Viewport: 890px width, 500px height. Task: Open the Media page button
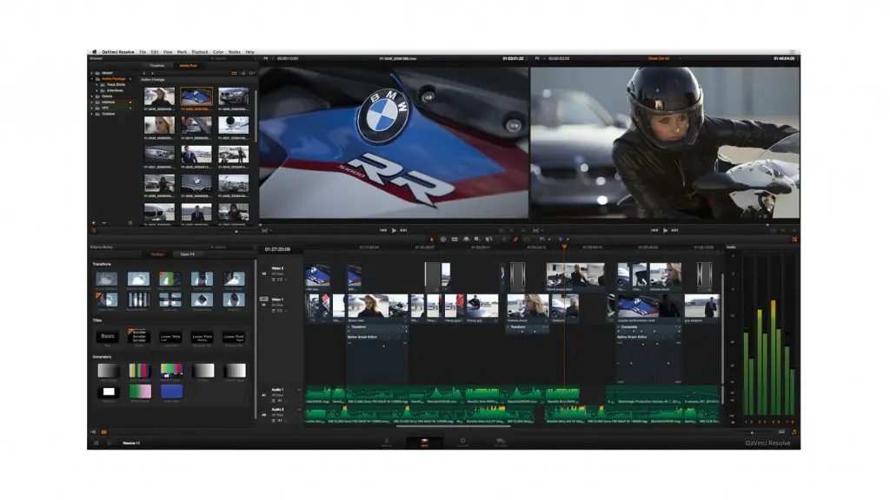[387, 443]
